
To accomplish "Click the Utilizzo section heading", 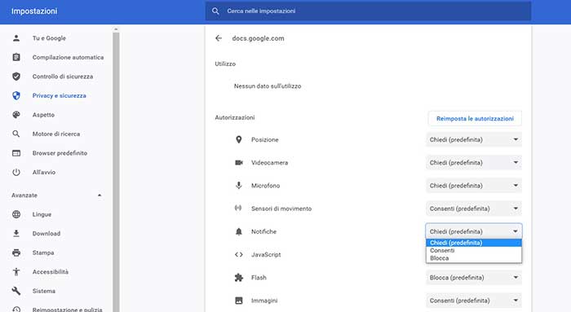I will [x=225, y=64].
